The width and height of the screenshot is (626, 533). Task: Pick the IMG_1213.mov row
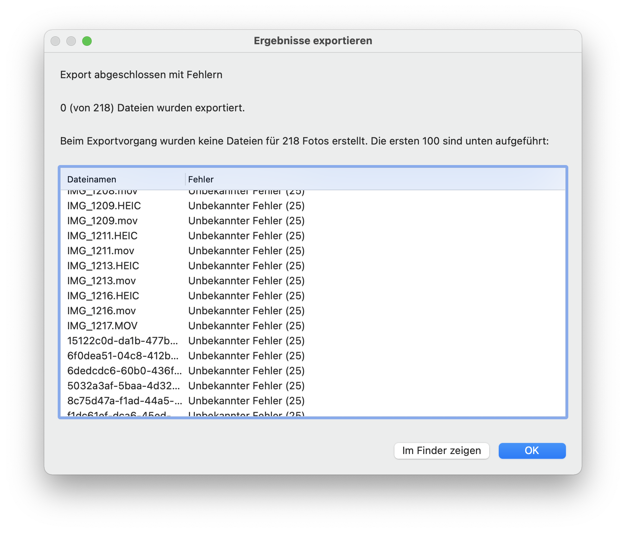(102, 281)
